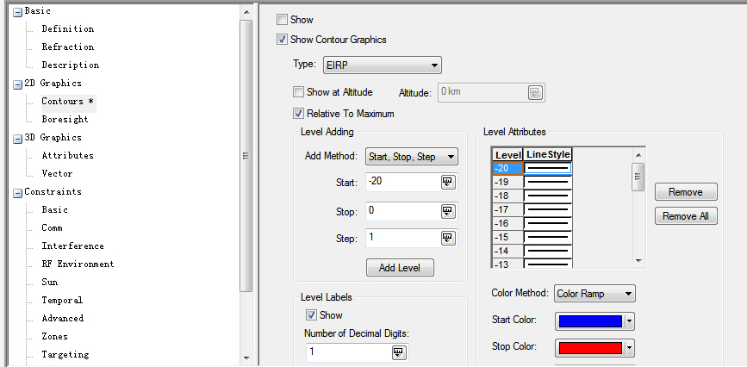This screenshot has height=367, width=747.
Task: Open Targeting constraints page
Action: 65,355
